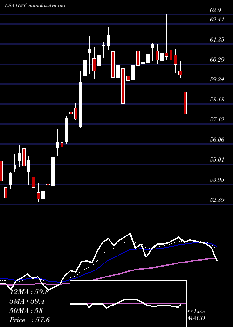Click the 60.29 price axis label
233x327 pixels.
point(217,60)
